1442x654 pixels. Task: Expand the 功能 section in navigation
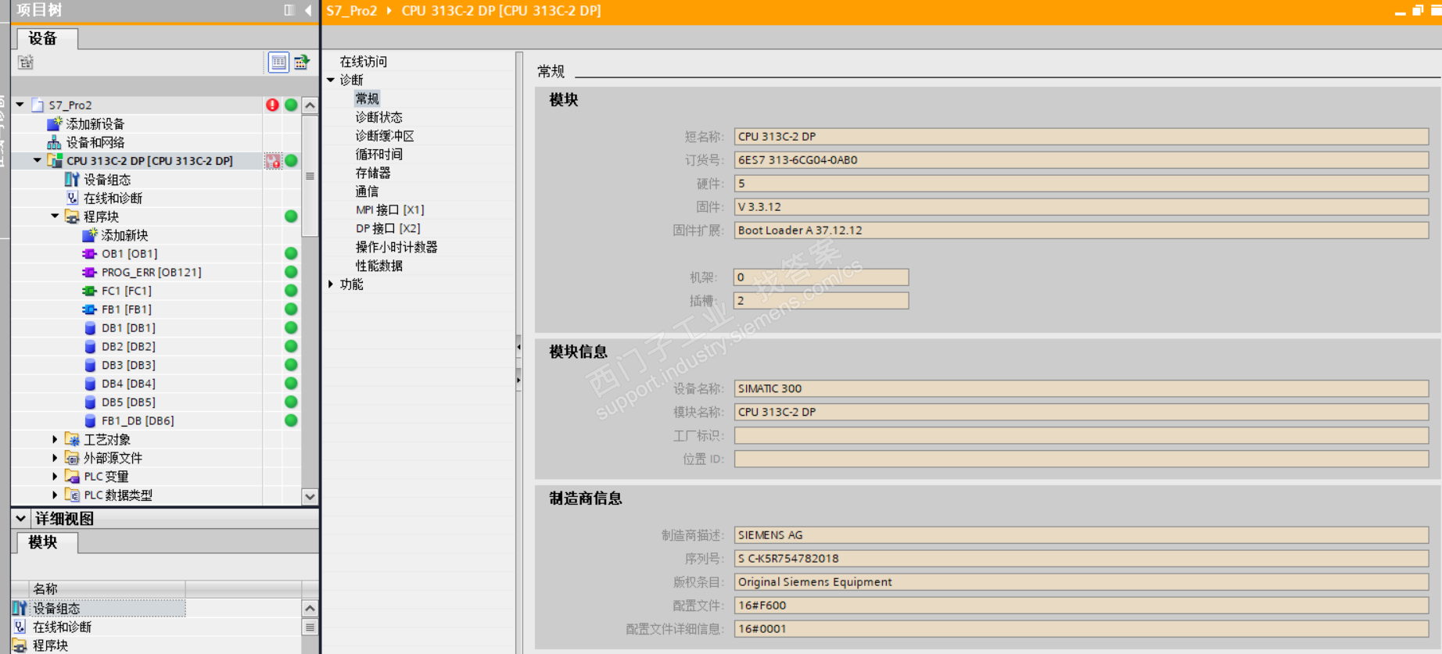[x=331, y=284]
